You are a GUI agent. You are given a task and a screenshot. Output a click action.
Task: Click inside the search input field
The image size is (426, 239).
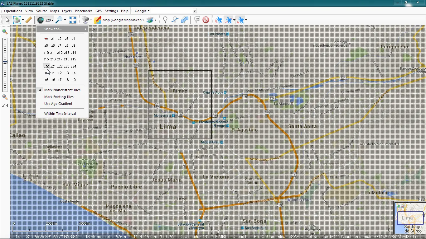(x=172, y=11)
